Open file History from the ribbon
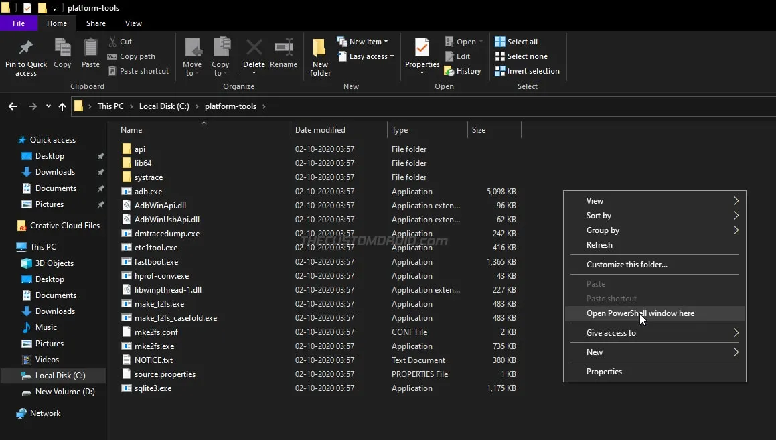Image resolution: width=776 pixels, height=440 pixels. (x=463, y=70)
